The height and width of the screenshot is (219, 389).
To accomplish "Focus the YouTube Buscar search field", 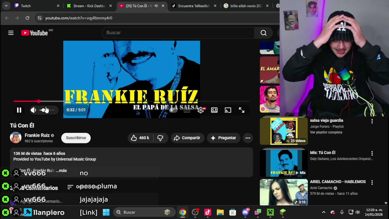I will [x=178, y=33].
